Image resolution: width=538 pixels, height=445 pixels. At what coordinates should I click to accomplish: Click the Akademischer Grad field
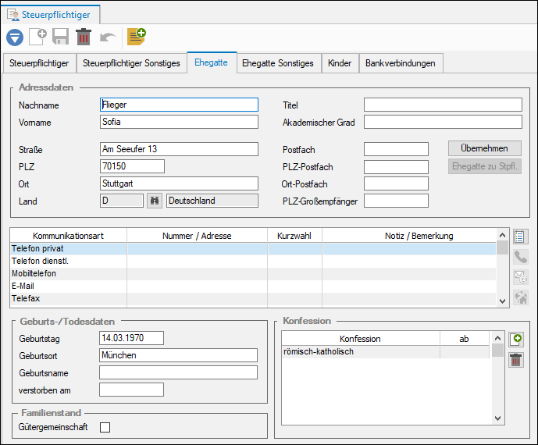tap(443, 122)
